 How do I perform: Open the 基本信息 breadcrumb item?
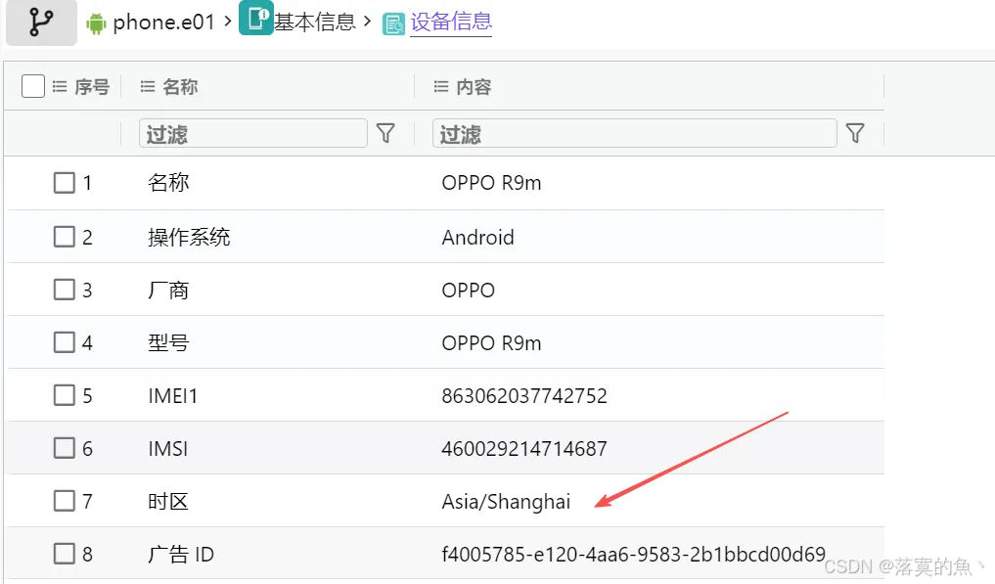point(315,22)
